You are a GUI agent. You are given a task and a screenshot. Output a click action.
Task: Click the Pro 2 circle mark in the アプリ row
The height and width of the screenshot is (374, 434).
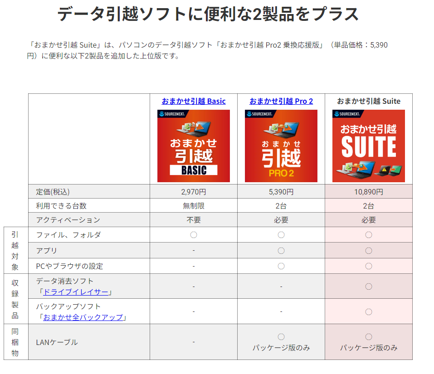281,251
